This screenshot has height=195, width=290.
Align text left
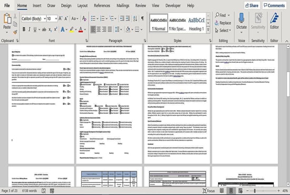point(93,29)
